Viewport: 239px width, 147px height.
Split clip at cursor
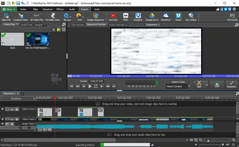pos(199,84)
